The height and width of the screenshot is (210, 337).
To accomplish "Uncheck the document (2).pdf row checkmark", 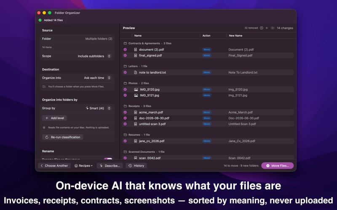I will pos(125,50).
